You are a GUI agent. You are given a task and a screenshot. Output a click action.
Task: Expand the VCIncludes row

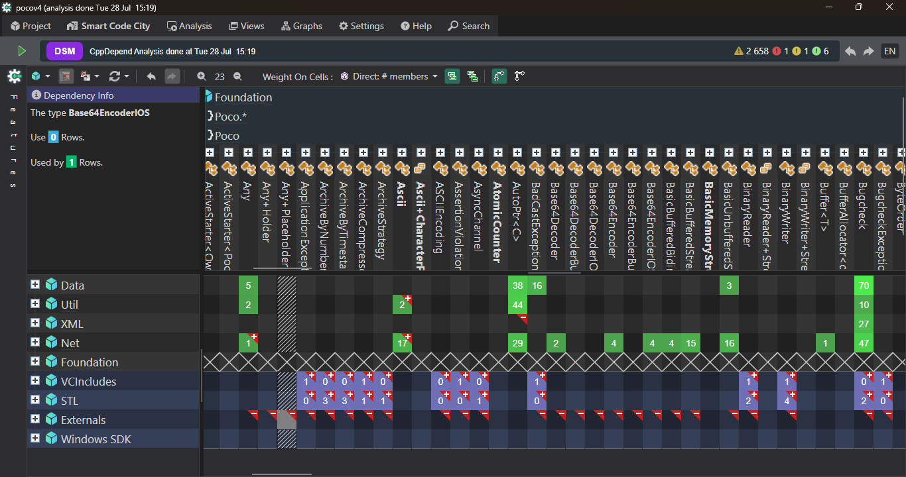click(34, 380)
